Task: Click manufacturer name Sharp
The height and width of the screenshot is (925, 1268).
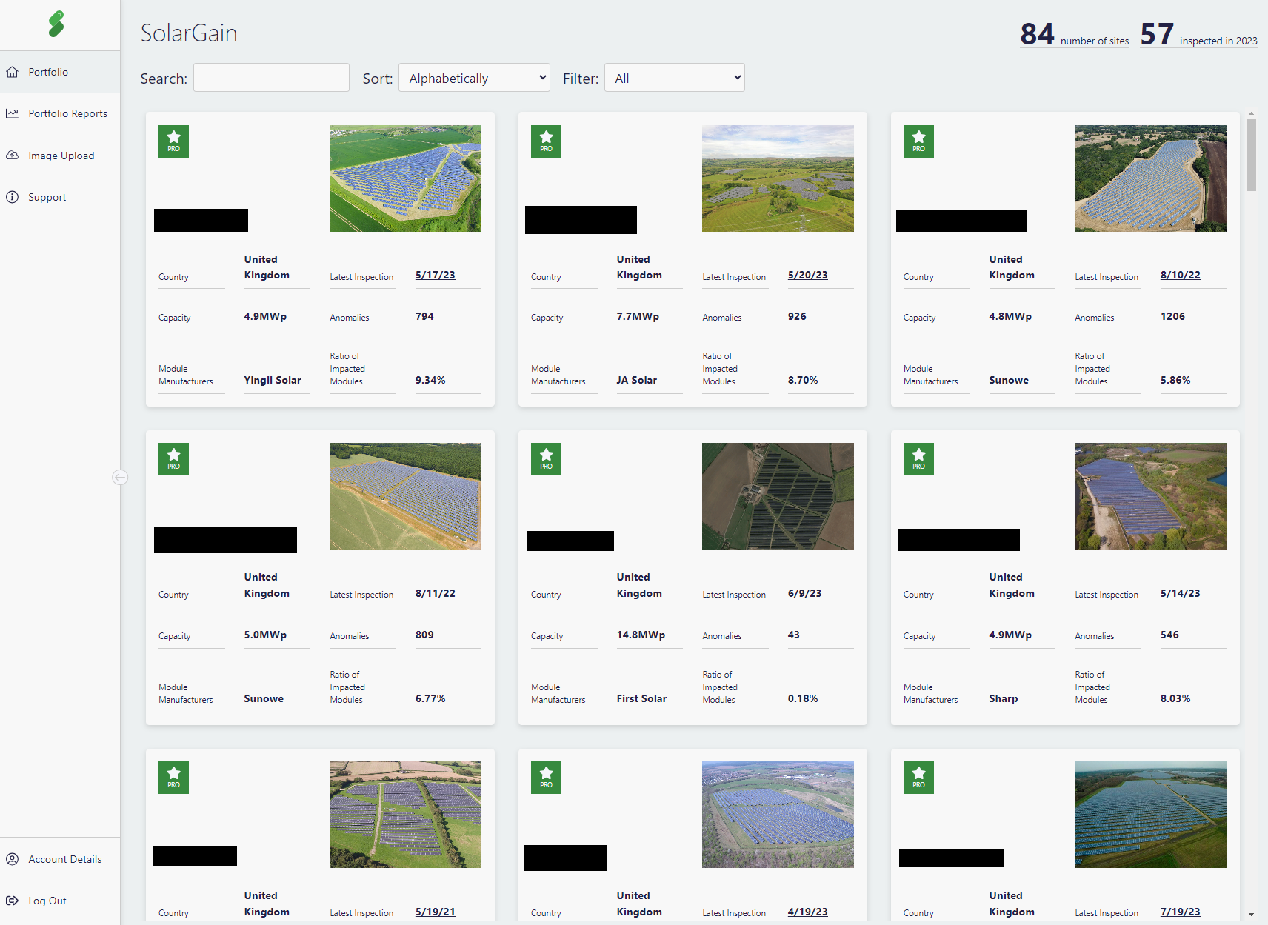Action: (x=1004, y=698)
